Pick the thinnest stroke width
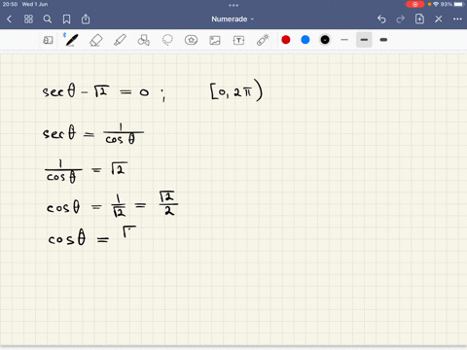The height and width of the screenshot is (350, 467). coord(344,40)
